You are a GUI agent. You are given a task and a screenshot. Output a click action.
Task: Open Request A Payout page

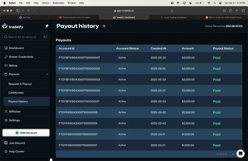pos(20,84)
